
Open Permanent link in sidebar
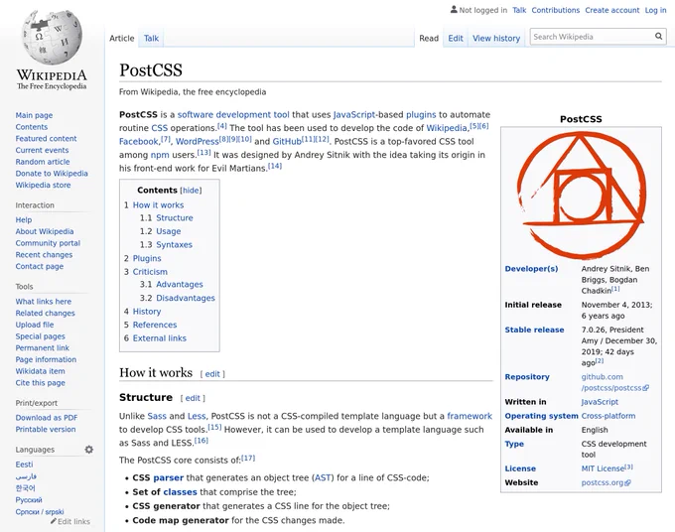coord(42,348)
